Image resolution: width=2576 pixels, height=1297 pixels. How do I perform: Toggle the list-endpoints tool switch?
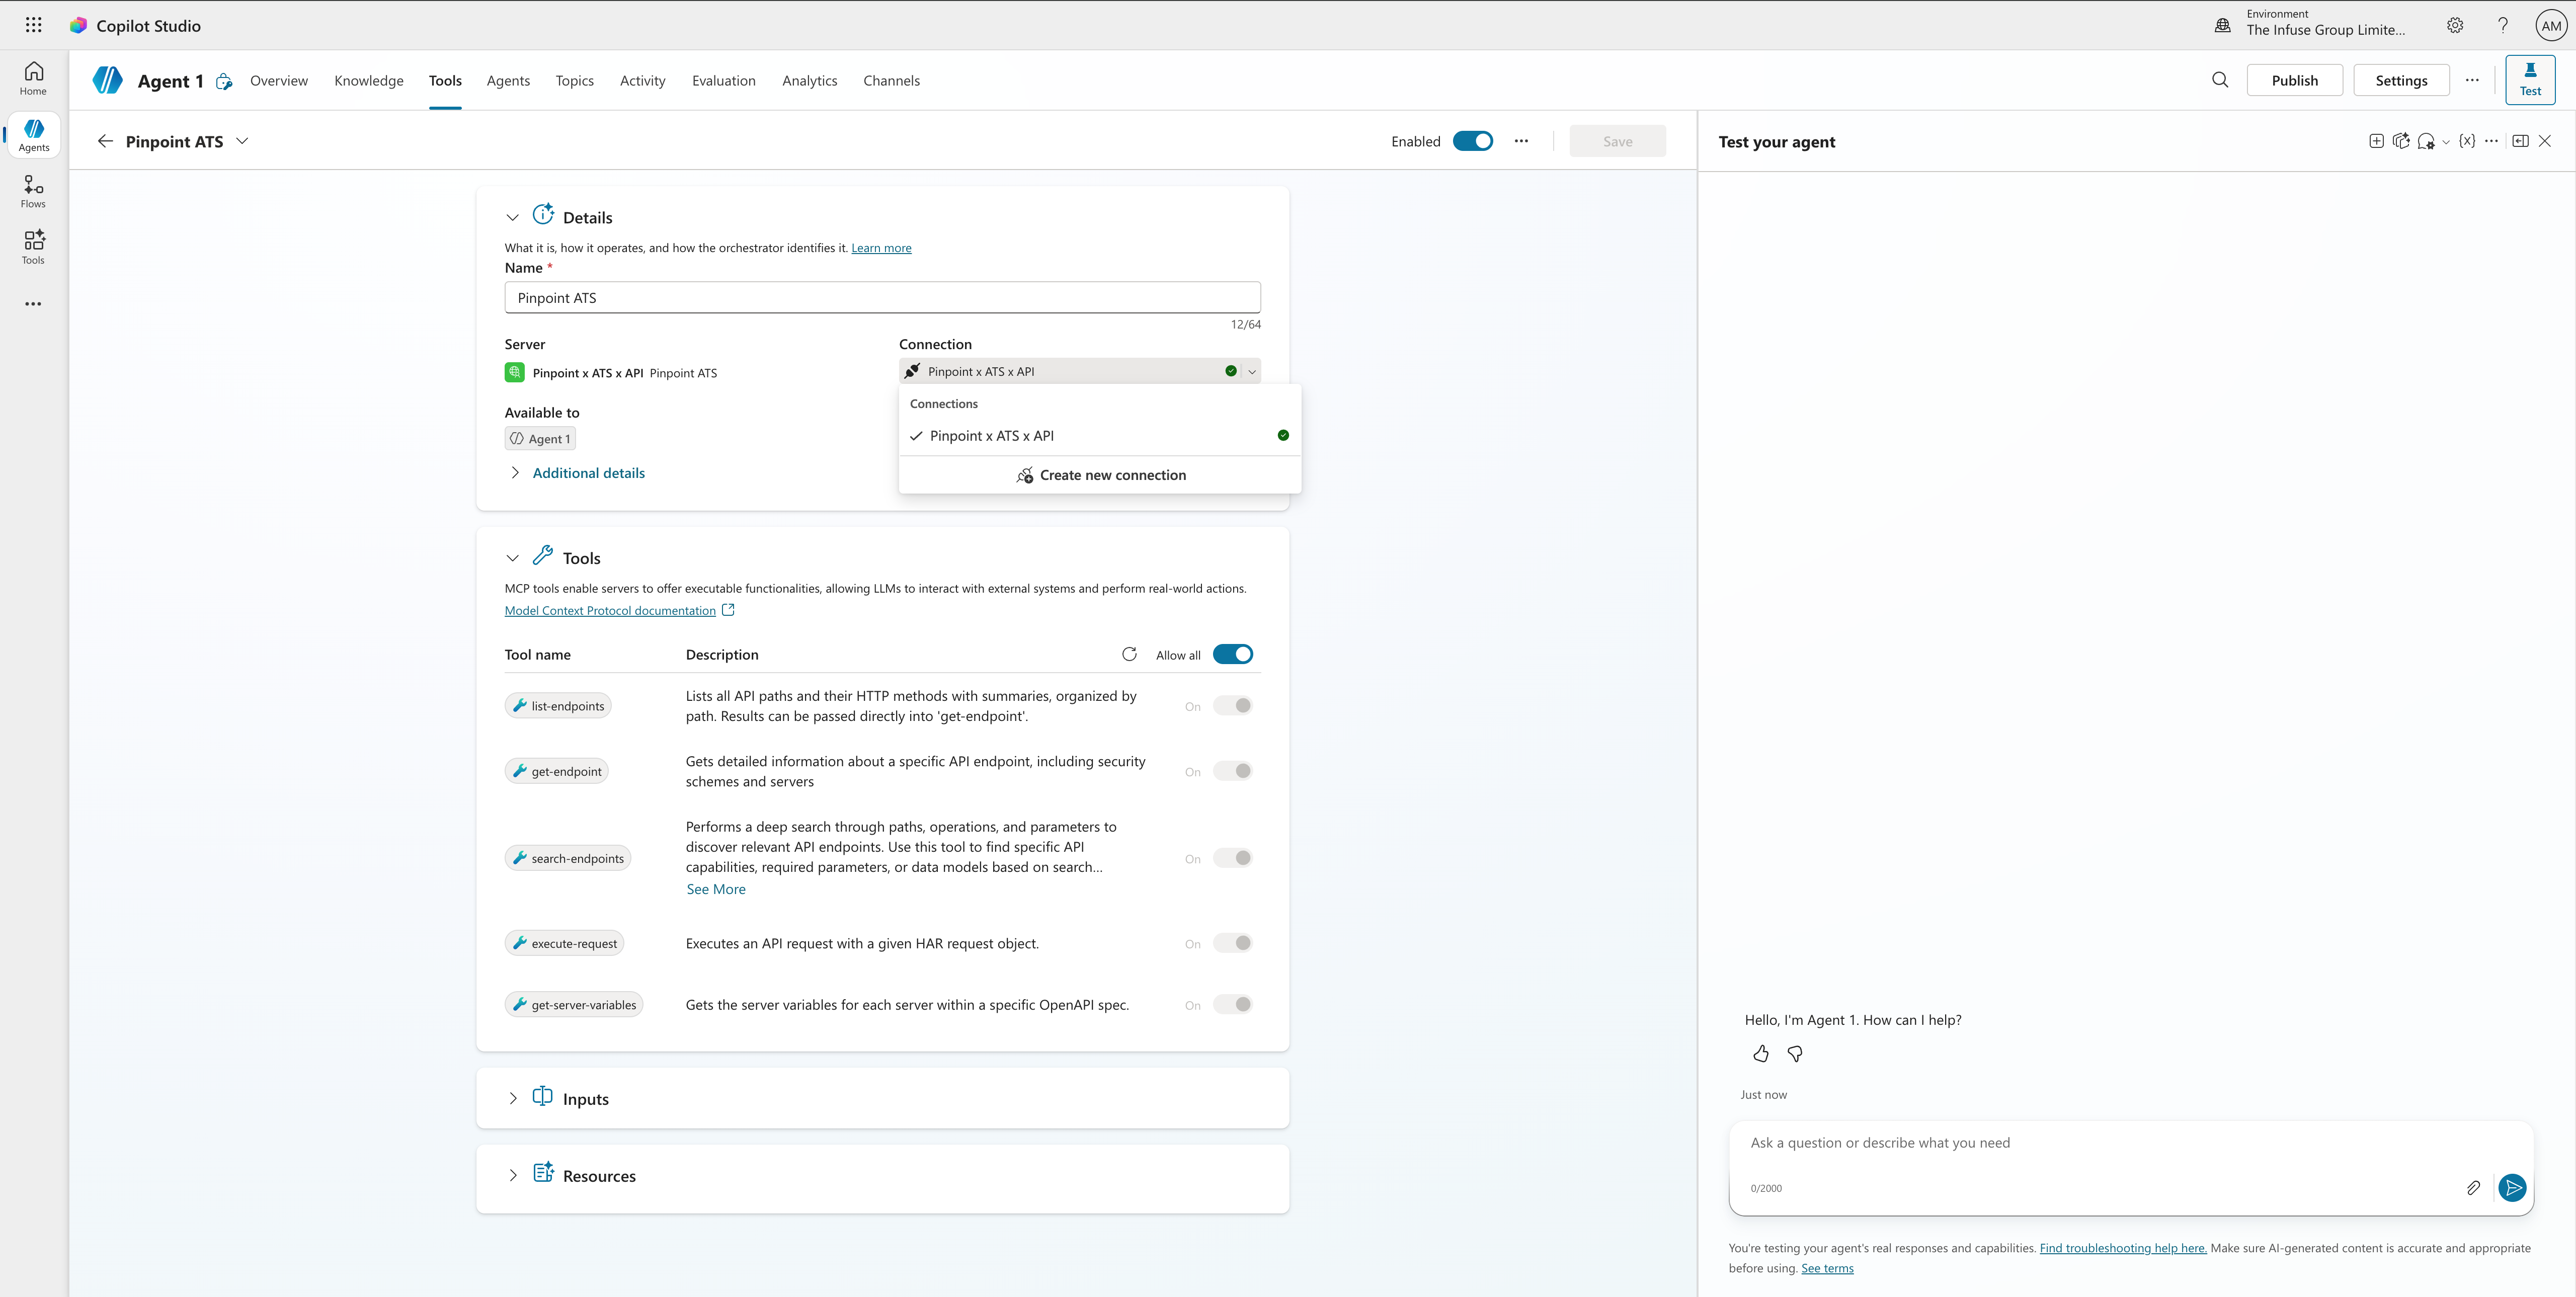1232,705
